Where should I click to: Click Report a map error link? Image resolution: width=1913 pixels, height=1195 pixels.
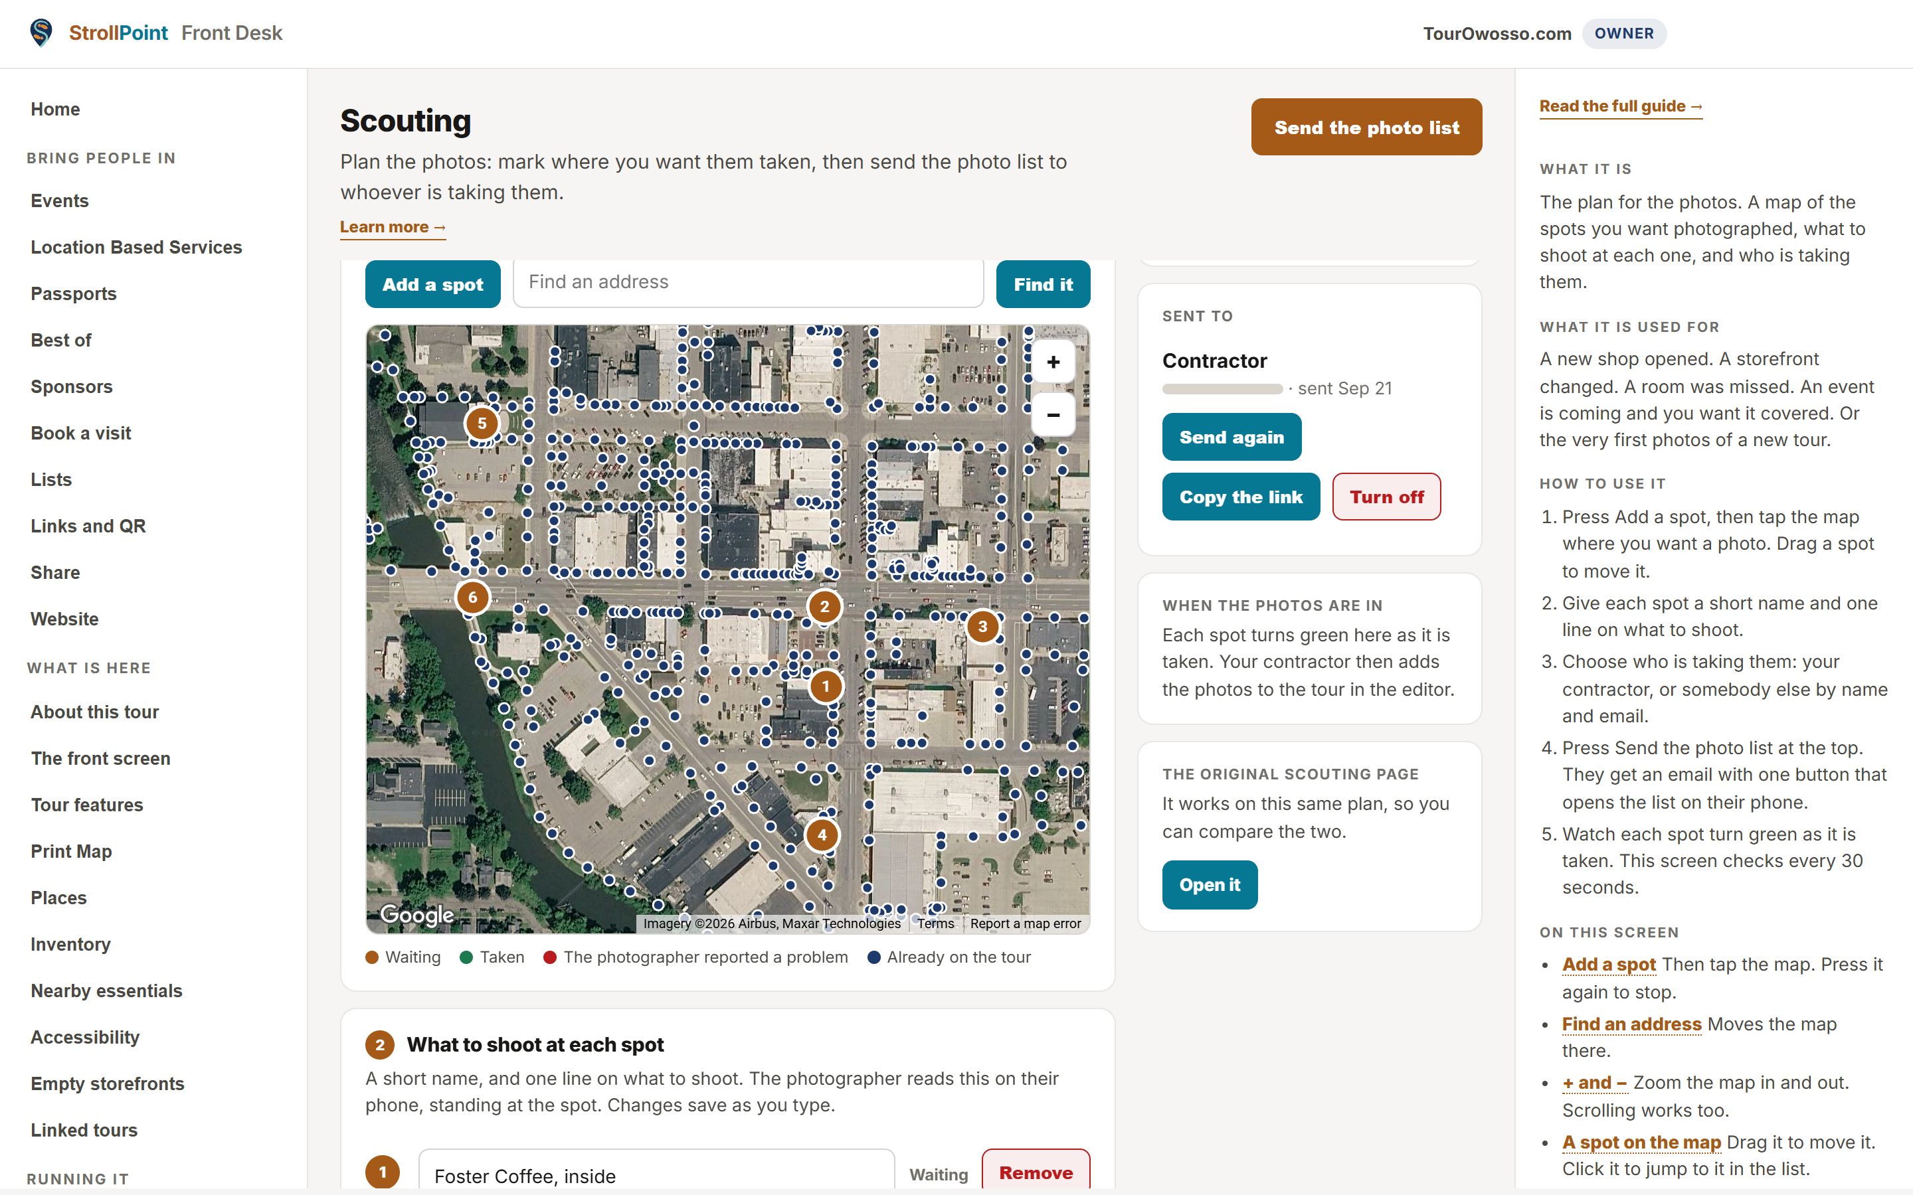click(x=1026, y=923)
